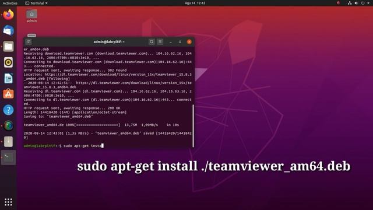Click the power icon in top bar
The width and height of the screenshot is (373, 210).
tap(363, 3)
